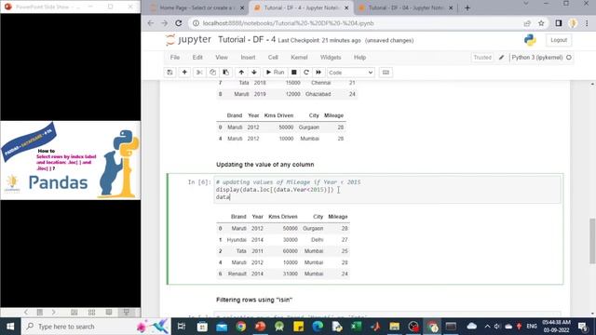
Task: Click the 'Filtering rows using isin' heading
Action: [254, 300]
